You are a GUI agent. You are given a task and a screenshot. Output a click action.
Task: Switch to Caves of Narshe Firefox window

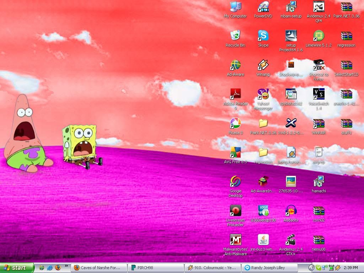pos(98,268)
